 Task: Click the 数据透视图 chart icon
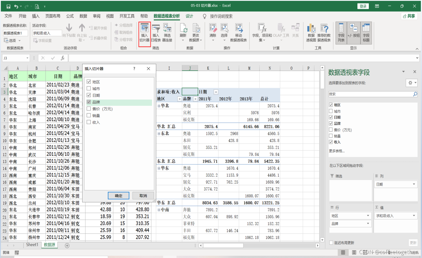pyautogui.click(x=311, y=33)
